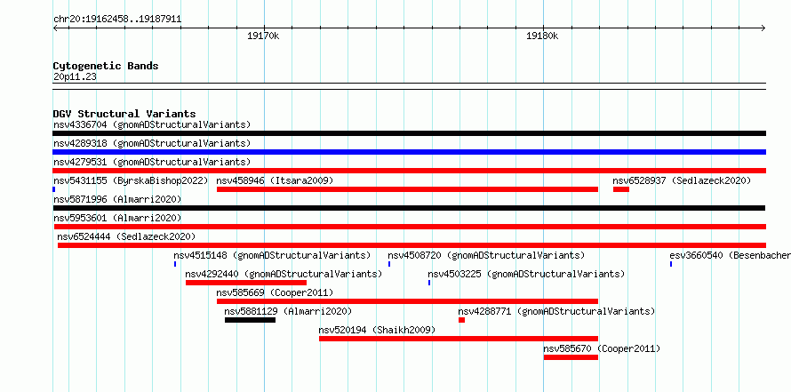Screen dimensions: 791x392
Task: Click the 19170k ruler tick label
Action: click(x=263, y=36)
